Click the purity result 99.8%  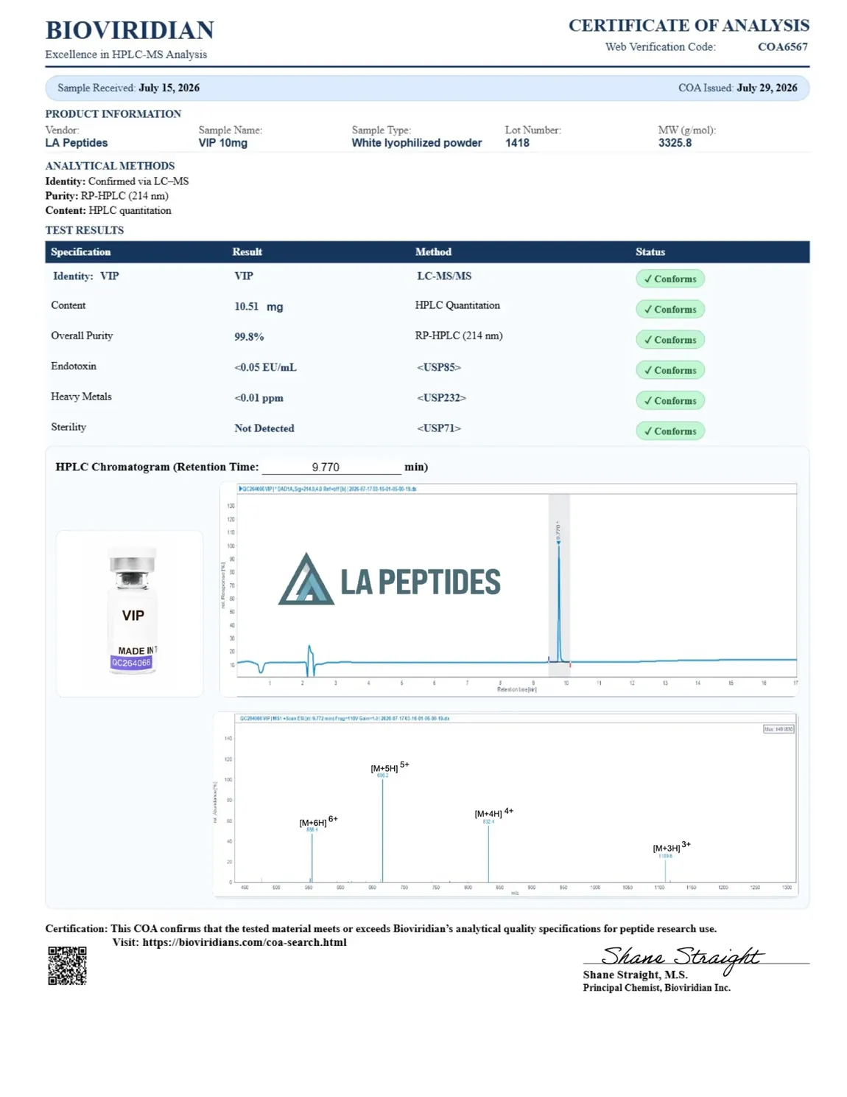click(249, 337)
